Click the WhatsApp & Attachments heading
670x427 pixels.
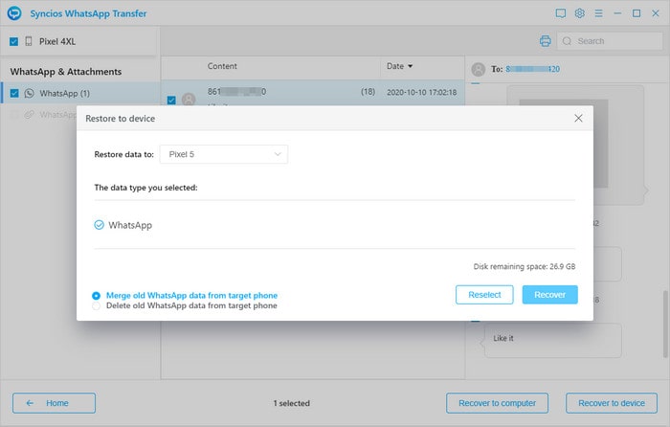tap(66, 72)
